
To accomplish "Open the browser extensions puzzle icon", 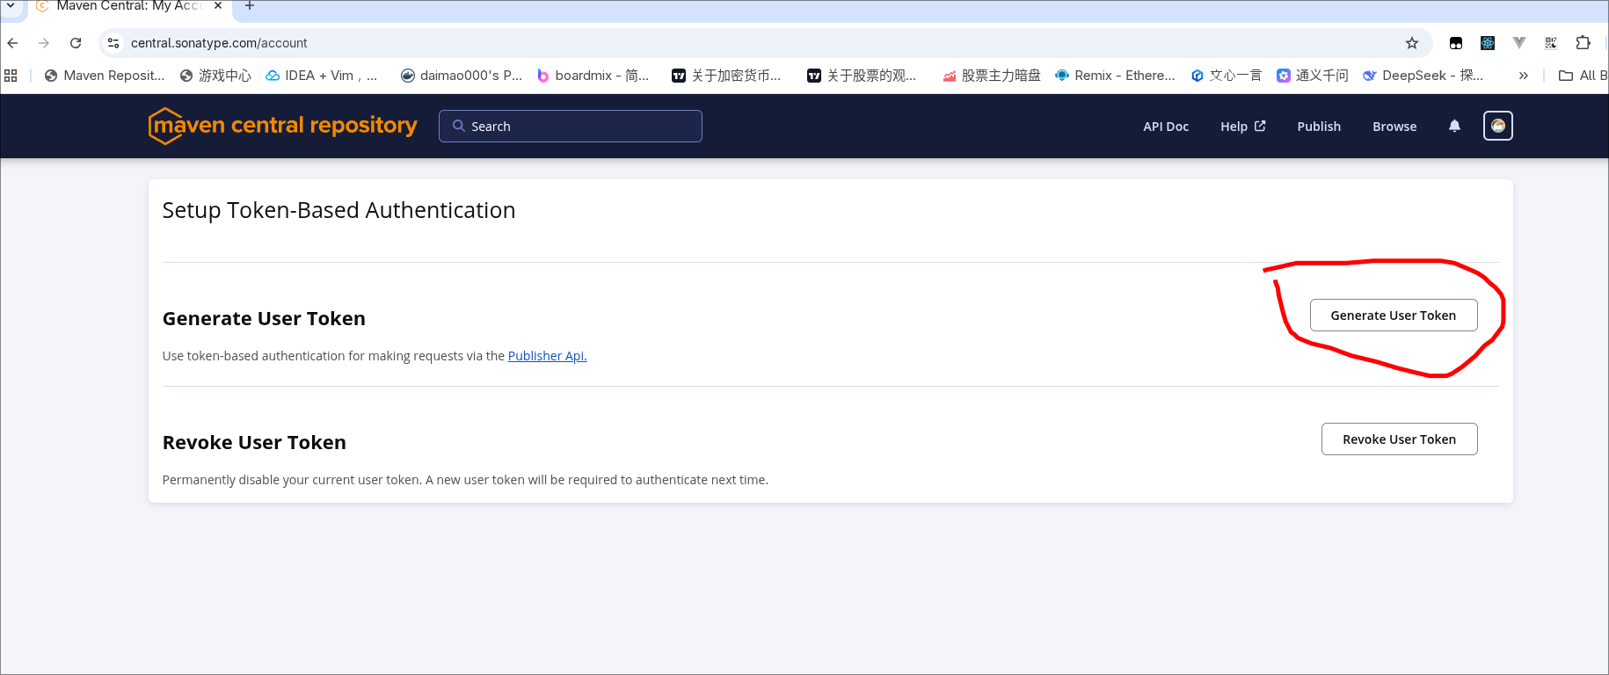I will pos(1583,43).
